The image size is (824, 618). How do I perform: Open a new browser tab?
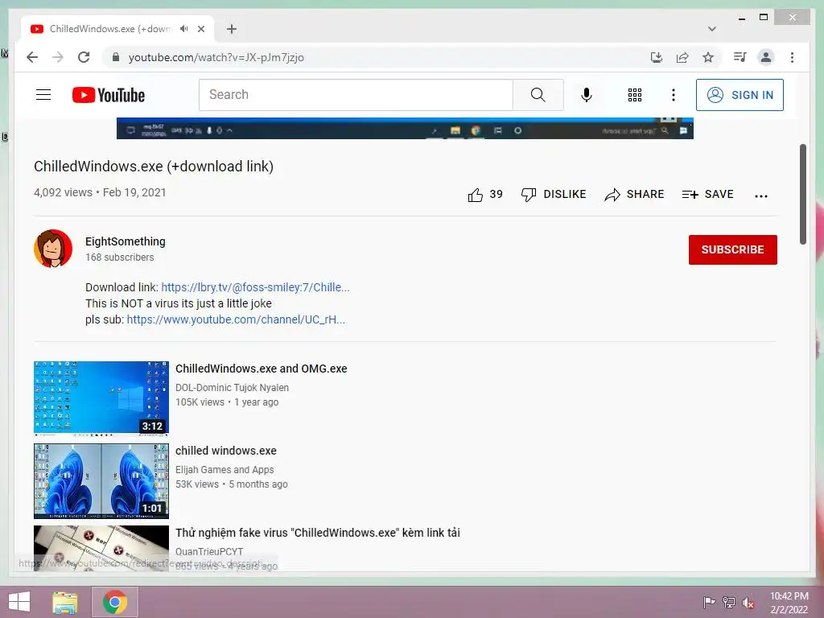click(232, 29)
